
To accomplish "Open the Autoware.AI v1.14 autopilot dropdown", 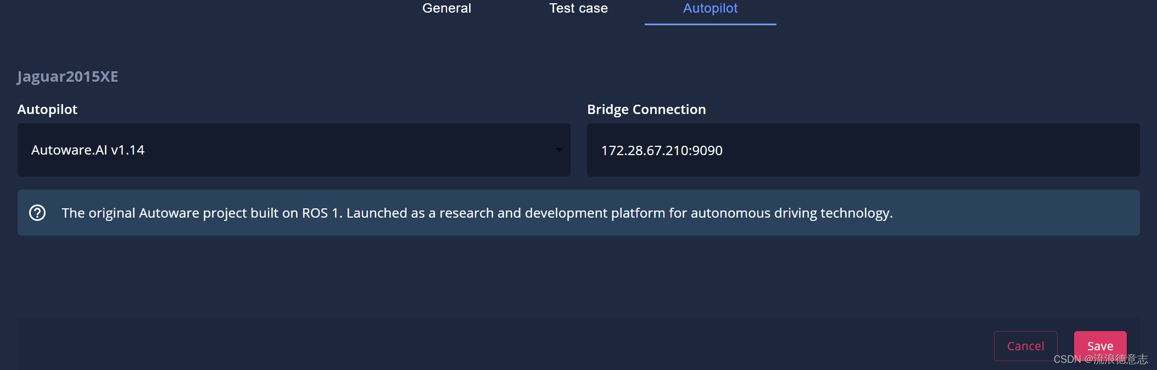I will click(294, 150).
